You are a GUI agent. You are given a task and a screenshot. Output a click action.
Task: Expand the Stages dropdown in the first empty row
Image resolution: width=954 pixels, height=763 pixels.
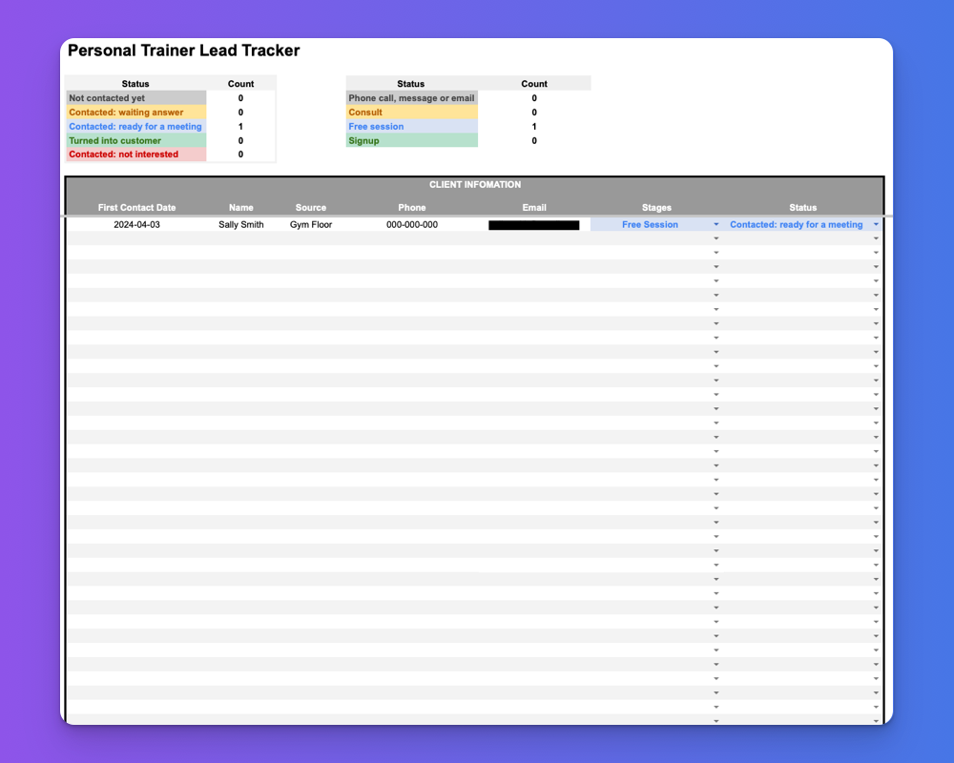pyautogui.click(x=715, y=238)
